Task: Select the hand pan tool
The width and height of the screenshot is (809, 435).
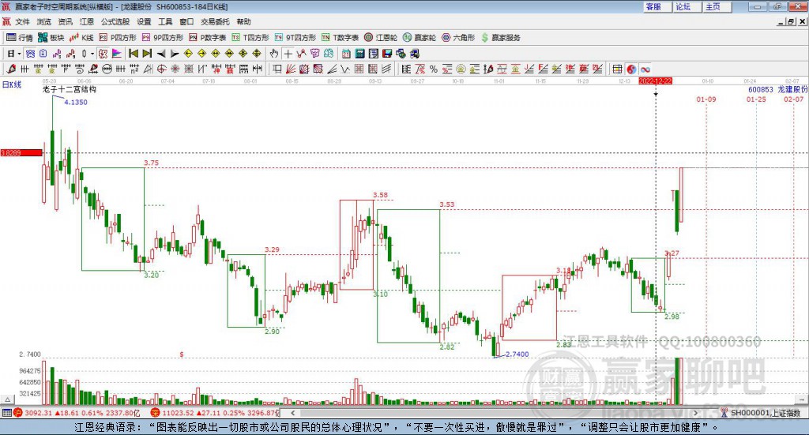Action: [274, 54]
